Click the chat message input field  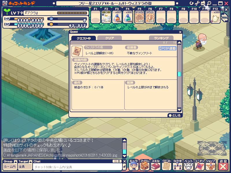click(77, 167)
